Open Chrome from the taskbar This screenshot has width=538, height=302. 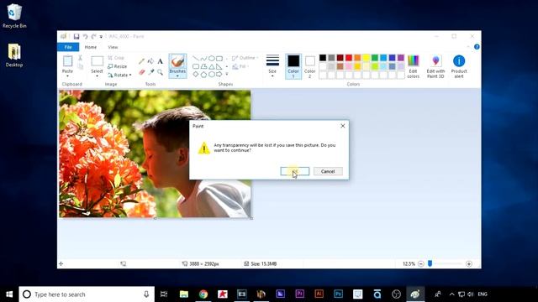203,294
